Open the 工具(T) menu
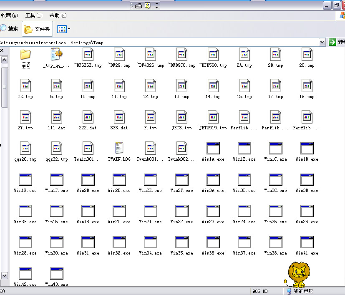This screenshot has height=295, width=345. tap(34, 15)
